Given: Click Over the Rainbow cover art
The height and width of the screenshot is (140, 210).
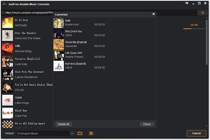Looking at the screenshot, I should coord(8,36).
